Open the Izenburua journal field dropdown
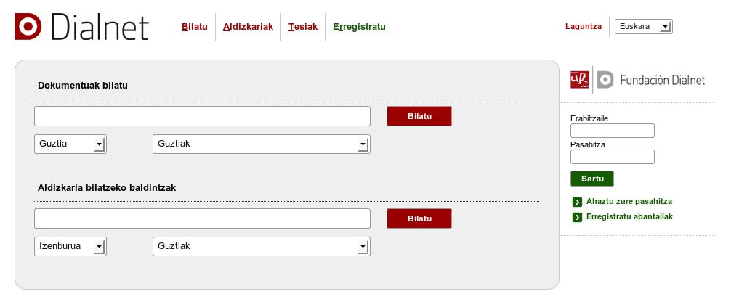The width and height of the screenshot is (747, 302). pyautogui.click(x=70, y=246)
